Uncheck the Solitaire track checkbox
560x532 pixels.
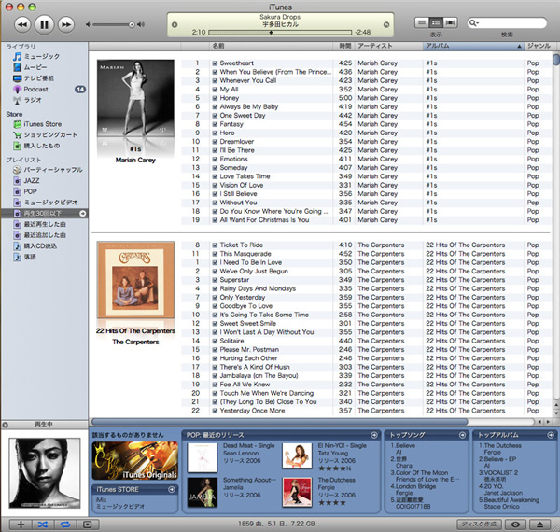click(215, 341)
